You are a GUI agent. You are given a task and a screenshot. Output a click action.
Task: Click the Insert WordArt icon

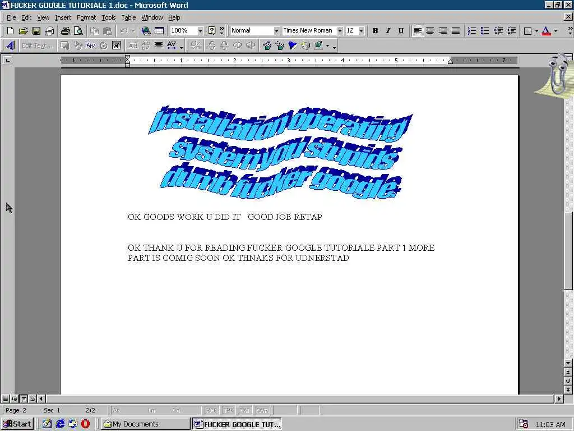(10, 45)
